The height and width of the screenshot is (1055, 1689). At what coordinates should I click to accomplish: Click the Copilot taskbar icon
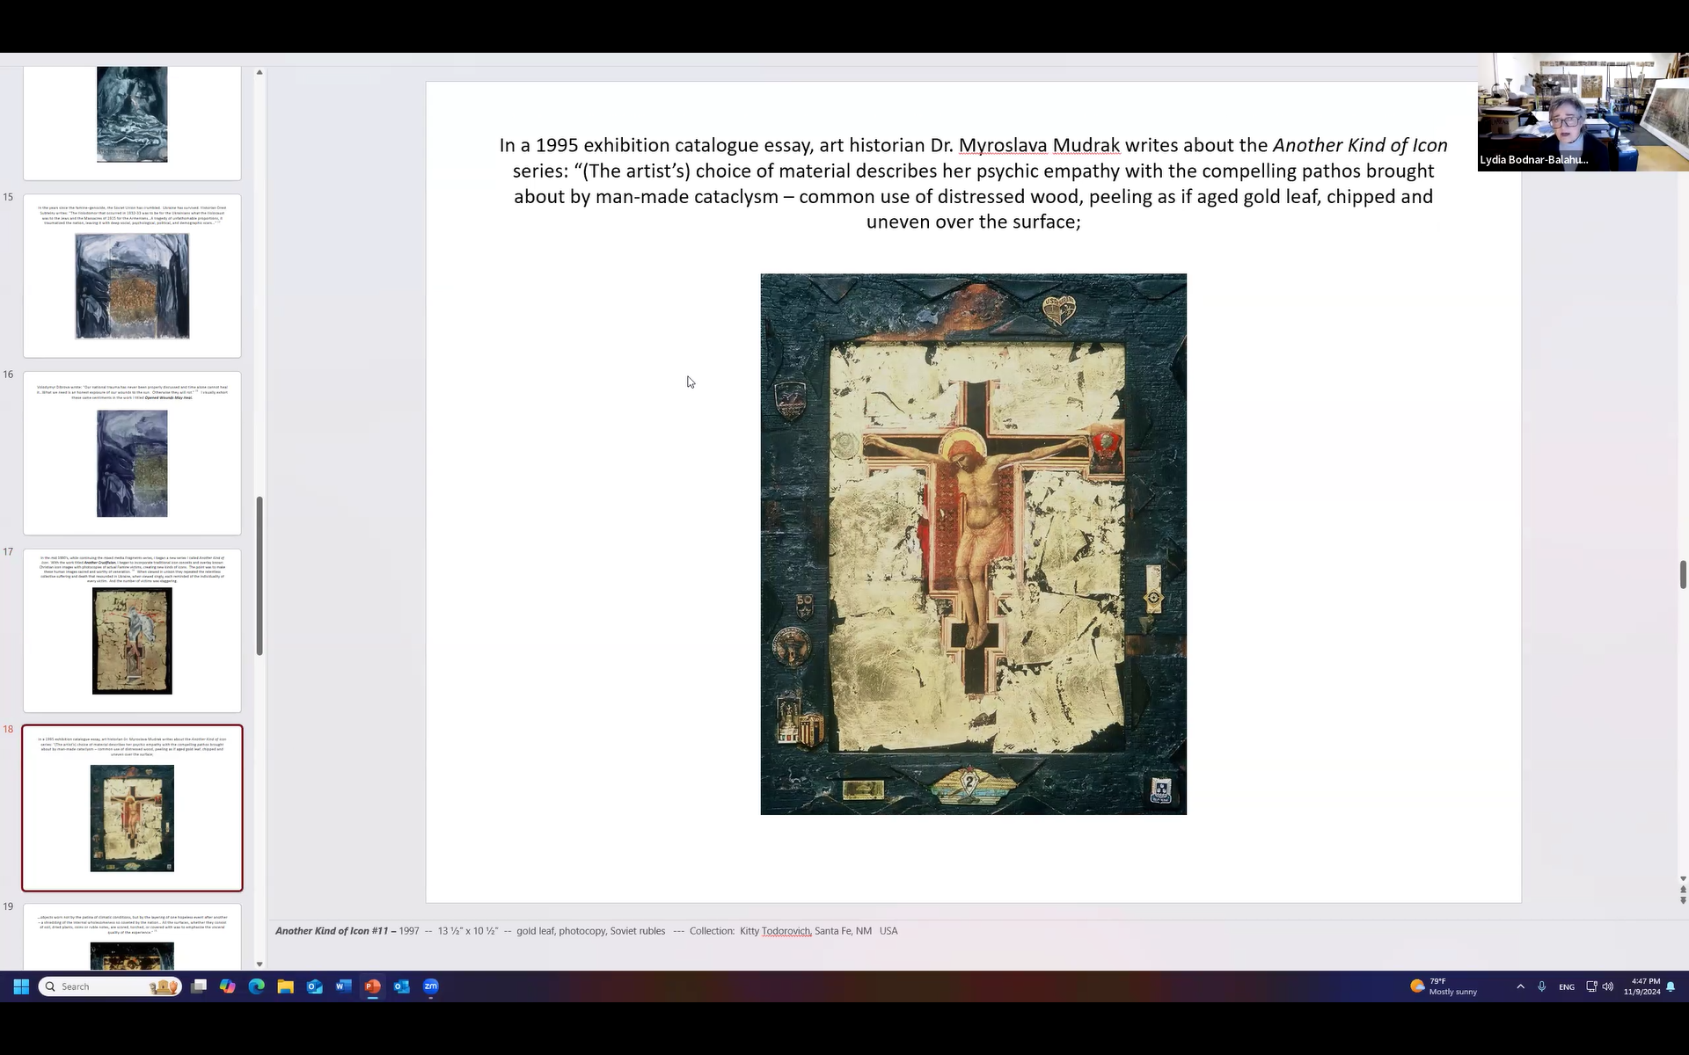228,986
